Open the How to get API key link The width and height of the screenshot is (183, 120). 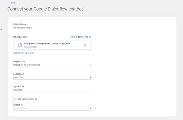coord(79,37)
